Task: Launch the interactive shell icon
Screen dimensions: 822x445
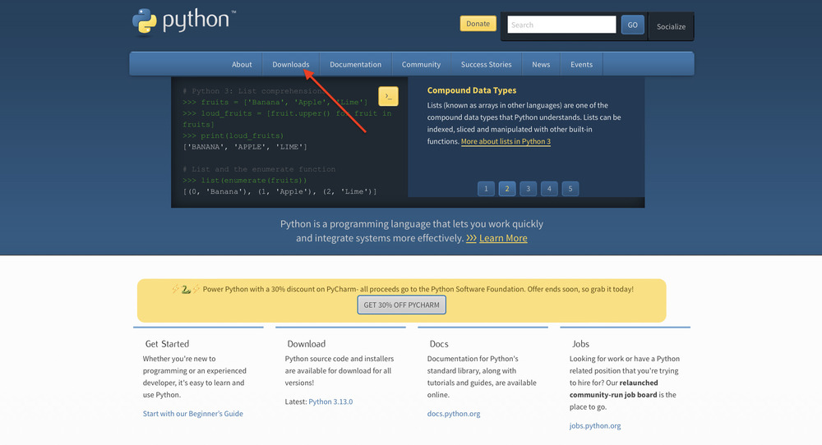Action: tap(388, 96)
